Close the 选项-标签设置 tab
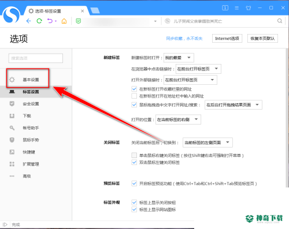This screenshot has width=289, height=229. tap(82, 11)
